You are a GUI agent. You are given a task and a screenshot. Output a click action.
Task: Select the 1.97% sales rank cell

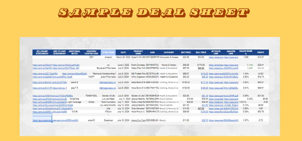245,121
